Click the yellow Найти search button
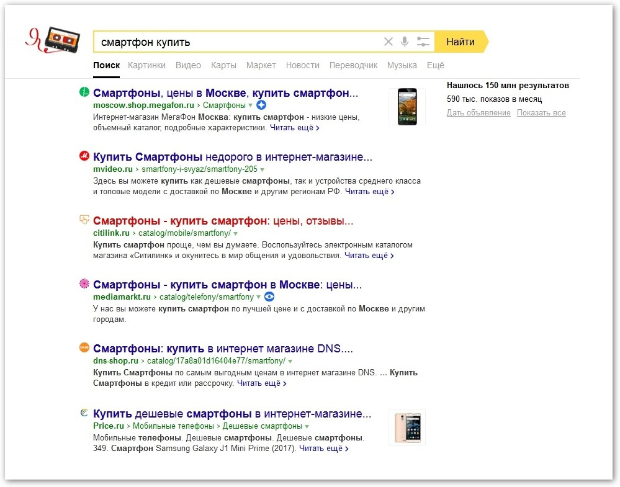This screenshot has width=620, height=487. (461, 42)
